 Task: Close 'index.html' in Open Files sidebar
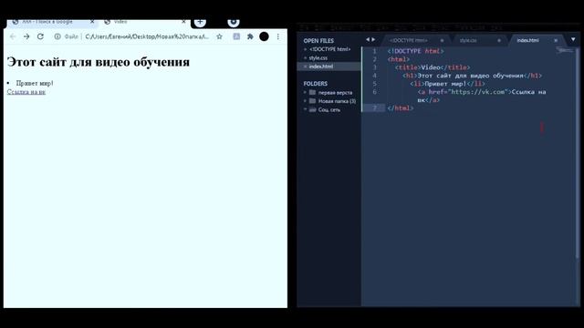(306, 67)
